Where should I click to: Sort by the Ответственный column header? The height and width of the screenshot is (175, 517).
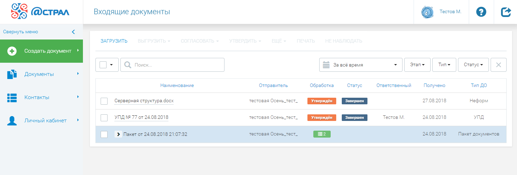394,86
